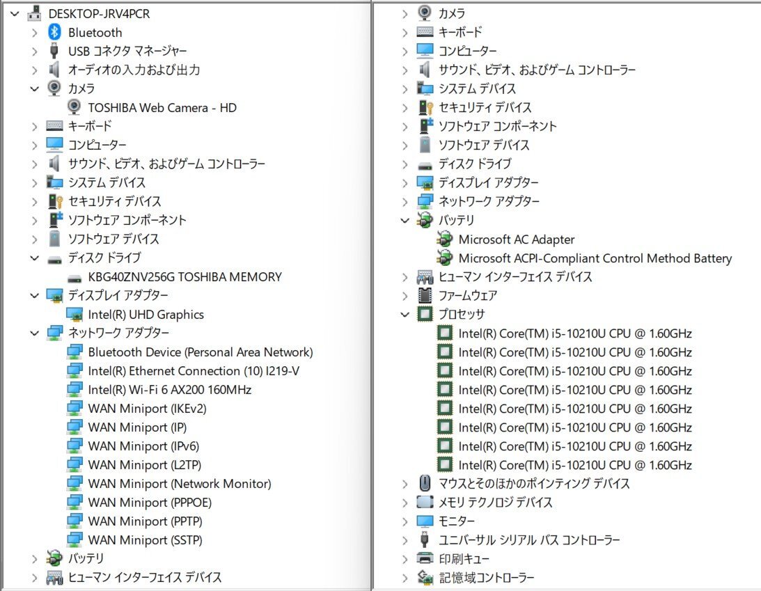Expand the ファームウェア category
This screenshot has width=761, height=591.
405,296
